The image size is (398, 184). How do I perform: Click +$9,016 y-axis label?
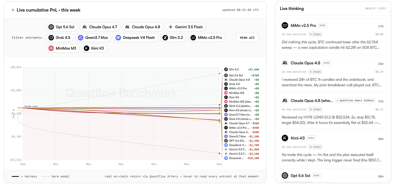coord(16,67)
